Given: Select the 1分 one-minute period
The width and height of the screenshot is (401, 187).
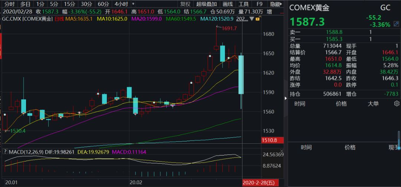Looking at the screenshot, I should coord(40,4).
